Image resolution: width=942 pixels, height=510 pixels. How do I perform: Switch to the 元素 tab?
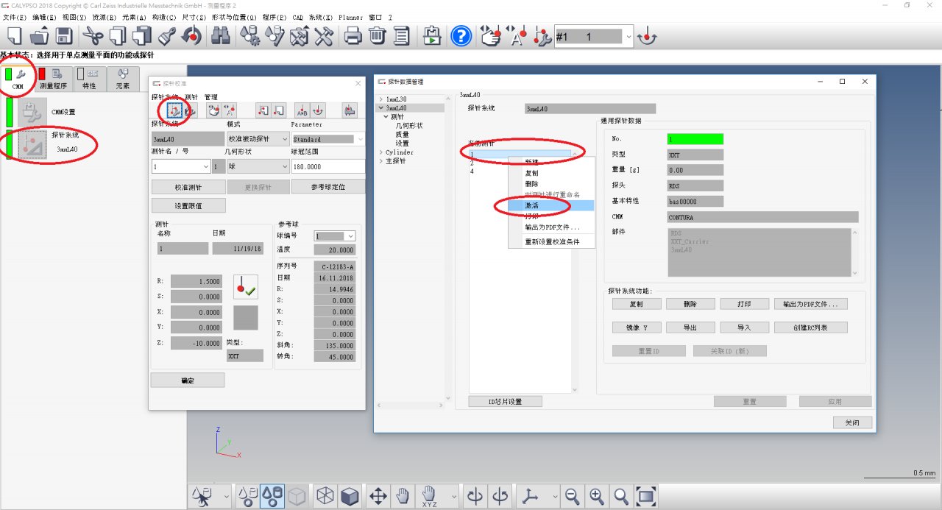pyautogui.click(x=123, y=79)
